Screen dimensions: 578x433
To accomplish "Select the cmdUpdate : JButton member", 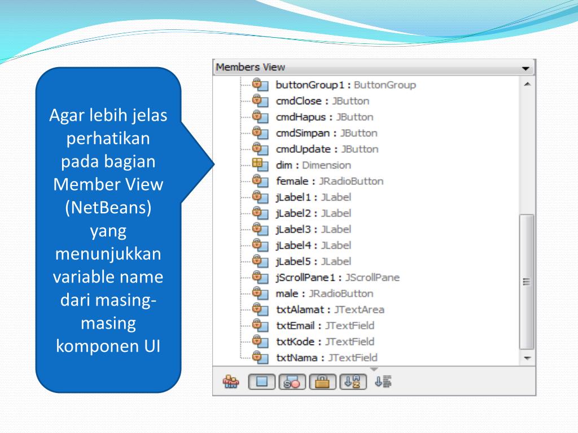I will tap(327, 149).
